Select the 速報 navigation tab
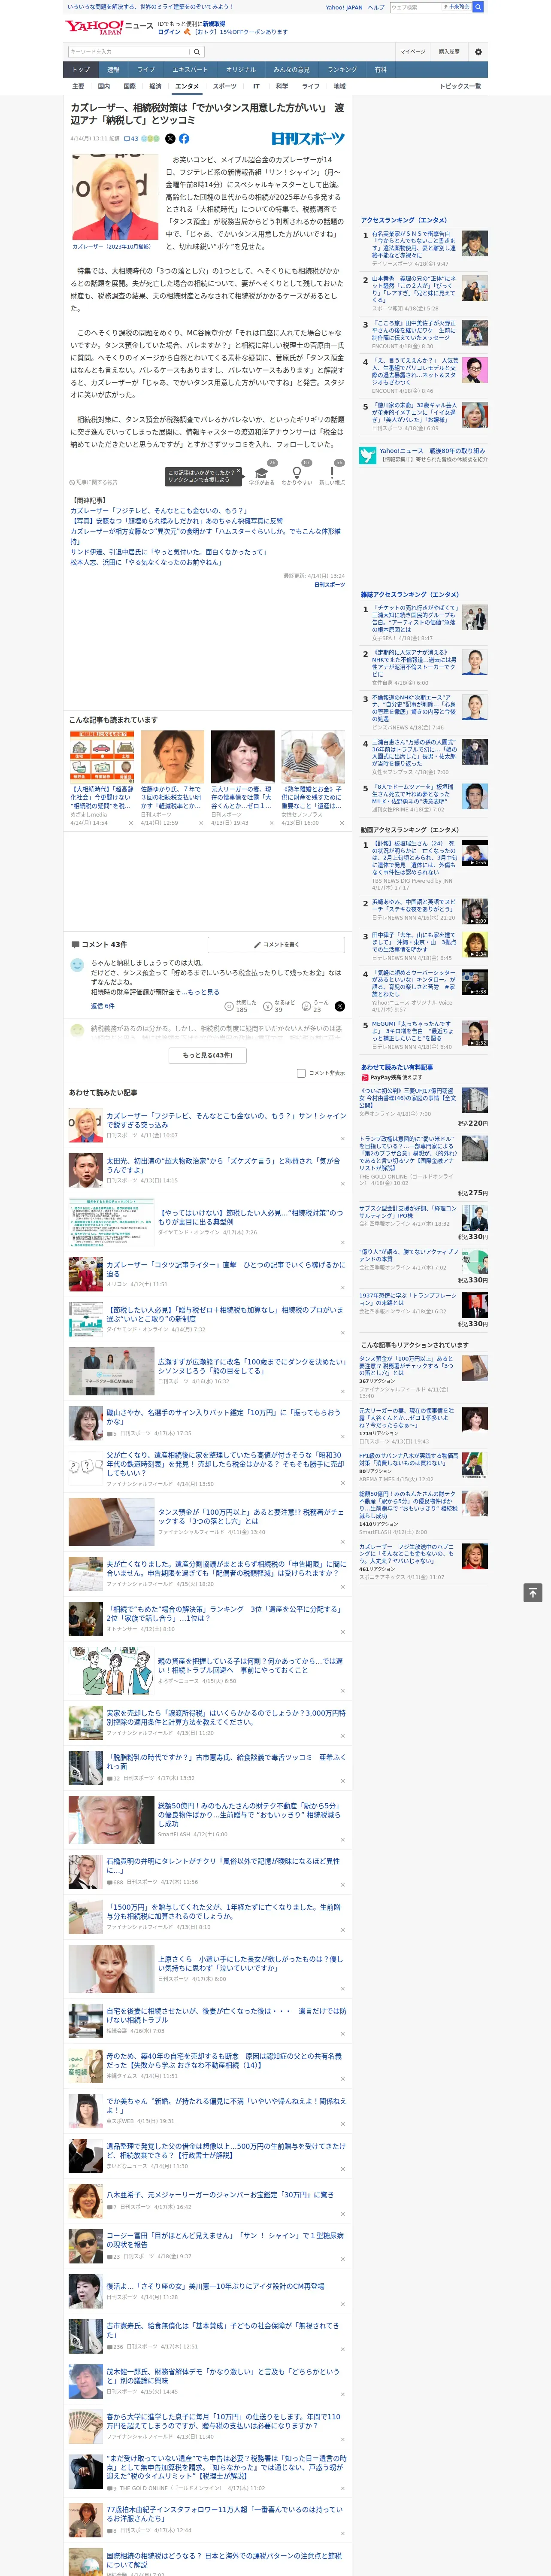Viewport: 551px width, 2576px height. click(113, 70)
